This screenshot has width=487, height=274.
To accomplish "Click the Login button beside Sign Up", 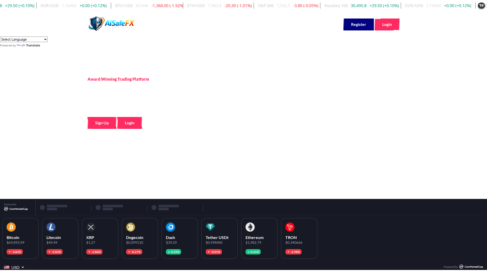I will tap(130, 123).
